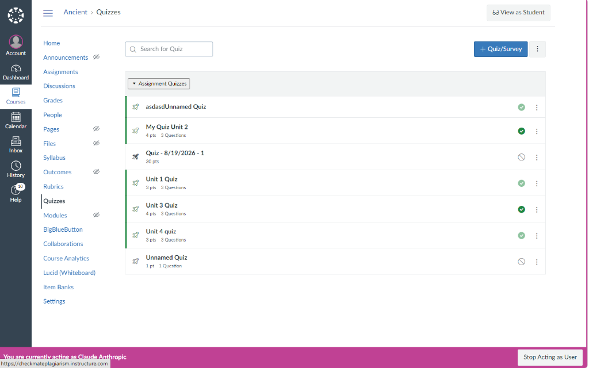This screenshot has width=589, height=368.
Task: Click the magnifier icon in quiz search
Action: pyautogui.click(x=133, y=49)
